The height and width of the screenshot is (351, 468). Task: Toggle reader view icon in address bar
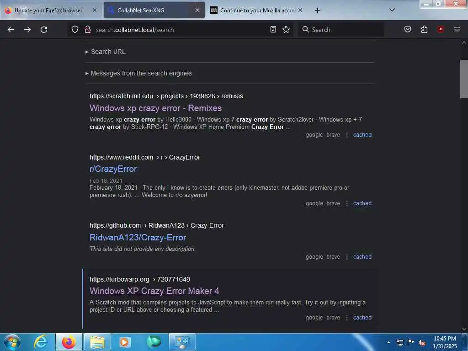click(273, 29)
